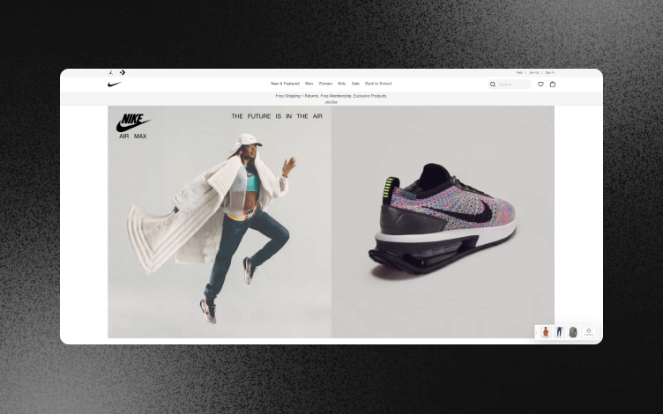Click the search magnifier icon
The image size is (663, 414).
pyautogui.click(x=493, y=85)
